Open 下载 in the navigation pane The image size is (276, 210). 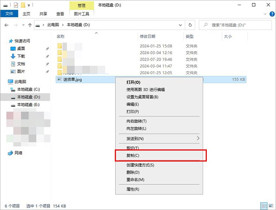[21, 56]
